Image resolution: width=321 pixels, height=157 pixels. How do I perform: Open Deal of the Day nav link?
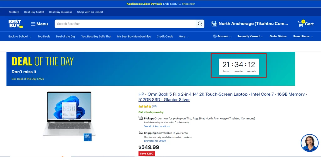66,37
